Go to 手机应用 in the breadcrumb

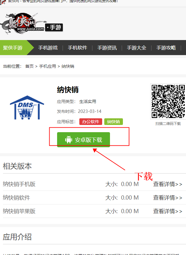(47, 66)
